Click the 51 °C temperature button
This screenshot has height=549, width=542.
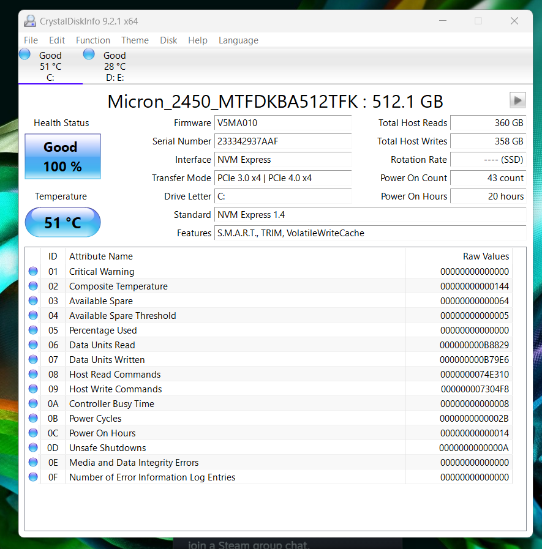point(62,222)
